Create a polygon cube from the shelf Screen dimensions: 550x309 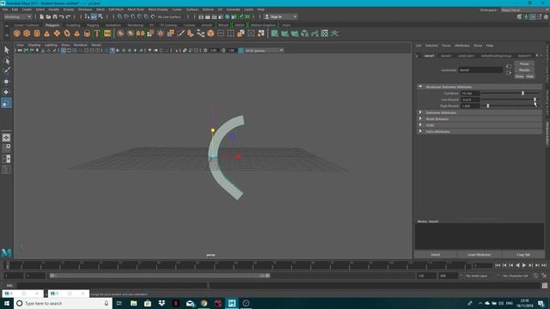[x=27, y=33]
